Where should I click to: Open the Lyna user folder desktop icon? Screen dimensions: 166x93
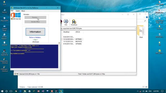(4, 3)
